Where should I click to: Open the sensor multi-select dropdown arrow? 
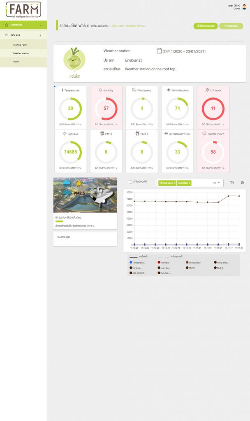pos(219,183)
